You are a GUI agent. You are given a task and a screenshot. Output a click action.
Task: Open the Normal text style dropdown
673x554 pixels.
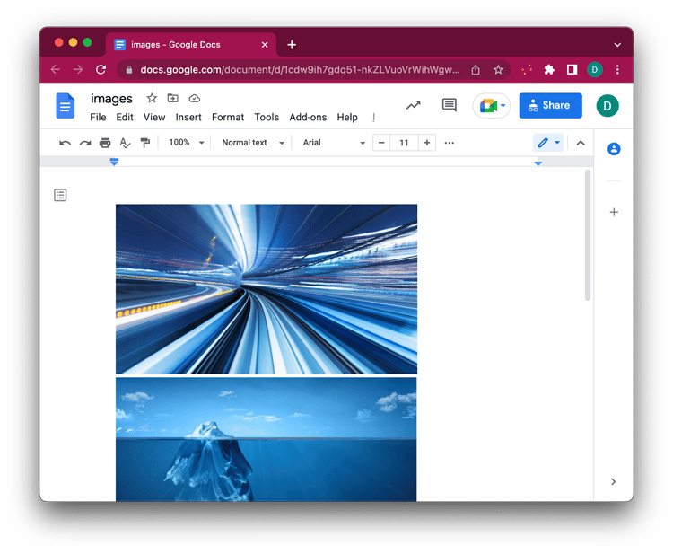tap(252, 143)
